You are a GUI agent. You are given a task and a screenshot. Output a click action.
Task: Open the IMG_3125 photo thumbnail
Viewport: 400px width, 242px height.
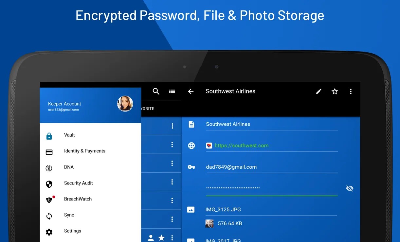click(x=209, y=224)
